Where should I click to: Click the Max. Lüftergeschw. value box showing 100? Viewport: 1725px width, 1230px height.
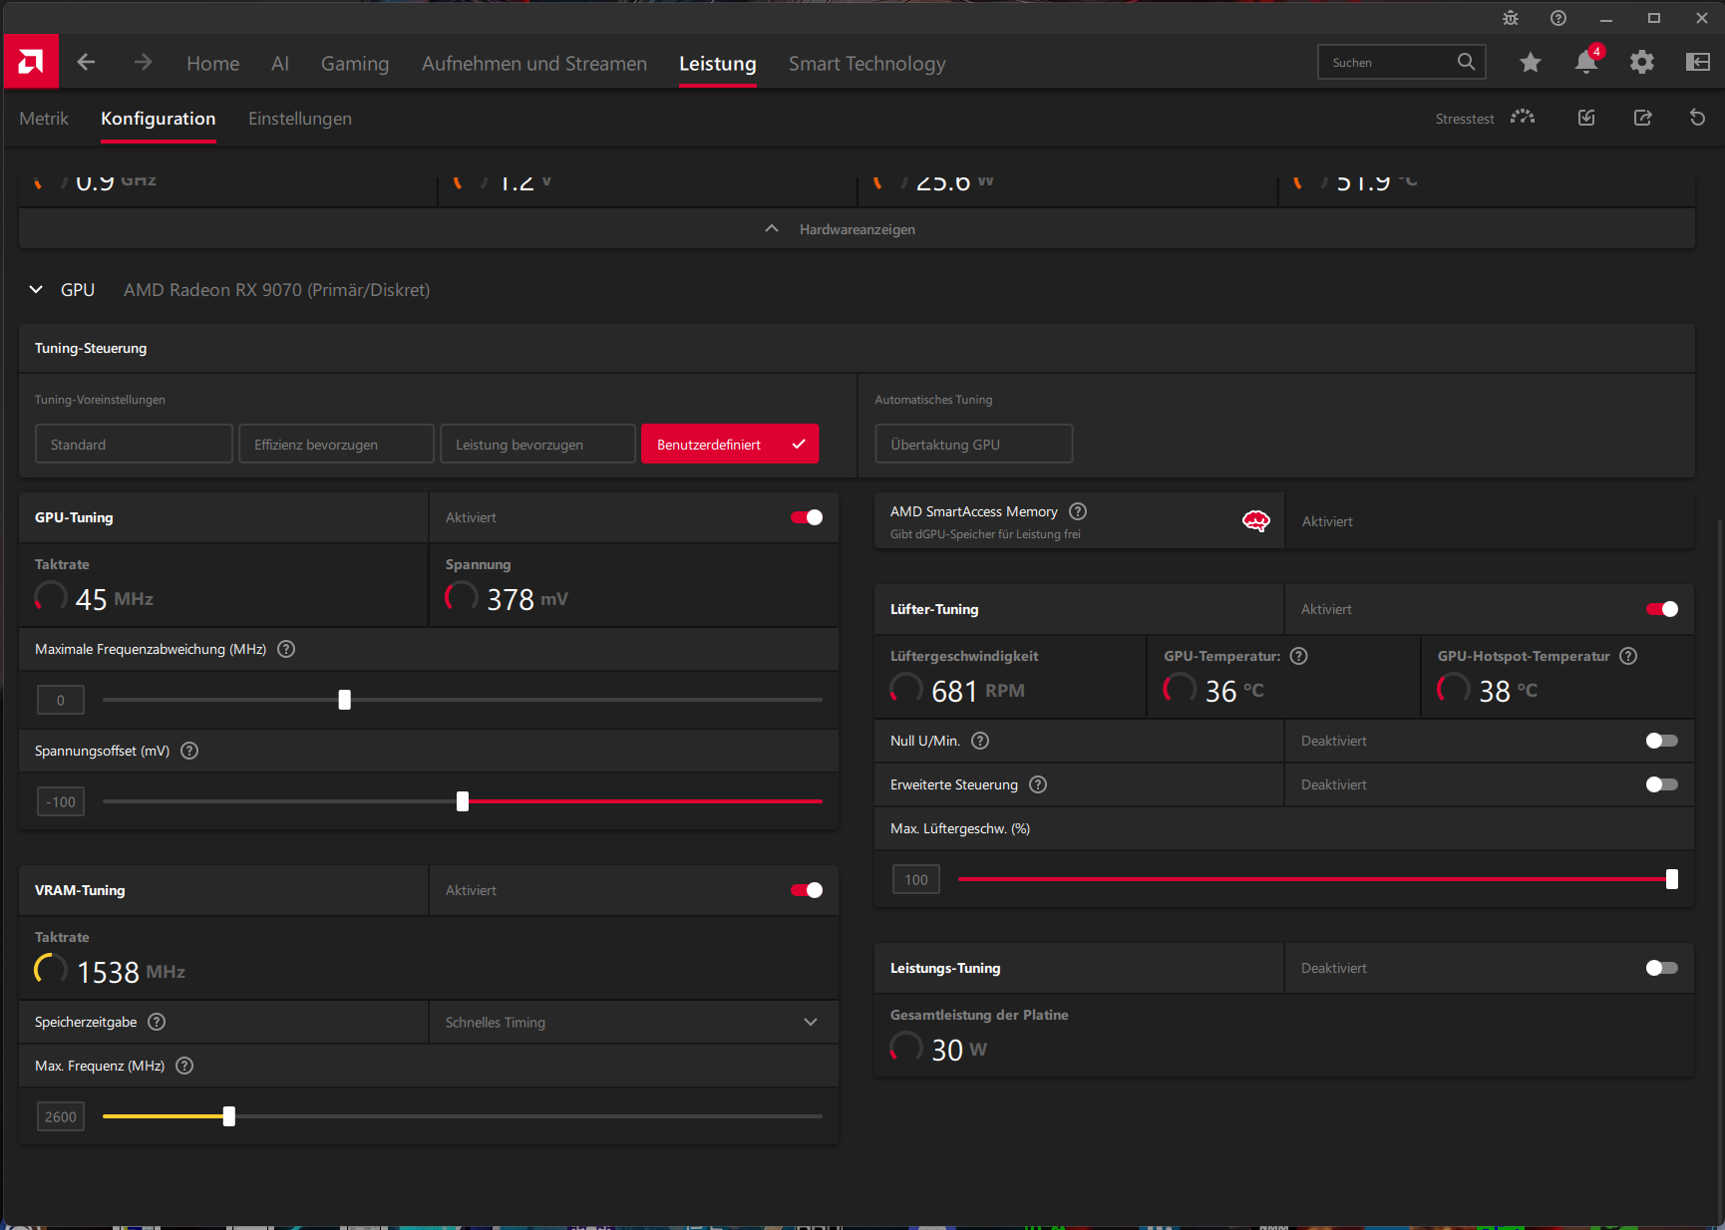(916, 879)
